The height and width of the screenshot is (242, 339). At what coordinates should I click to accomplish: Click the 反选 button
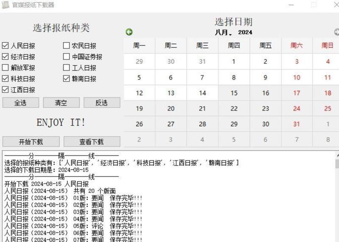[x=102, y=102]
